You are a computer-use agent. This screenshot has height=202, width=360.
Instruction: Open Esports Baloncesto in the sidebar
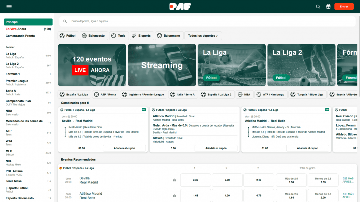tap(28, 198)
